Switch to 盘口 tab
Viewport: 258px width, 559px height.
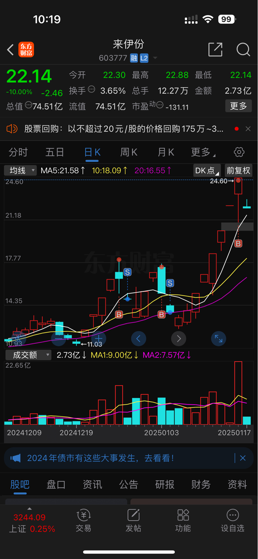(x=56, y=484)
